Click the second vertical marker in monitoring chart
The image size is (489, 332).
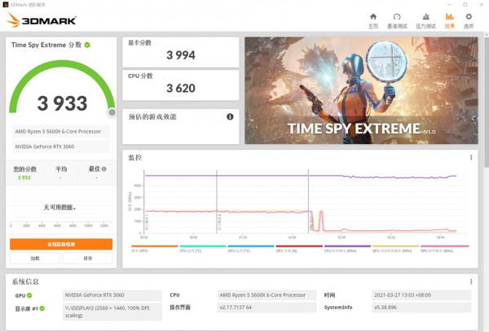[x=217, y=202]
